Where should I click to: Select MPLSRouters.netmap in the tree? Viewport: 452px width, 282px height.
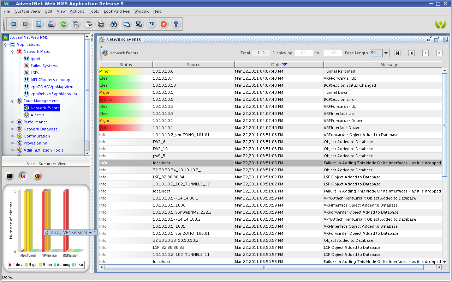click(50, 80)
